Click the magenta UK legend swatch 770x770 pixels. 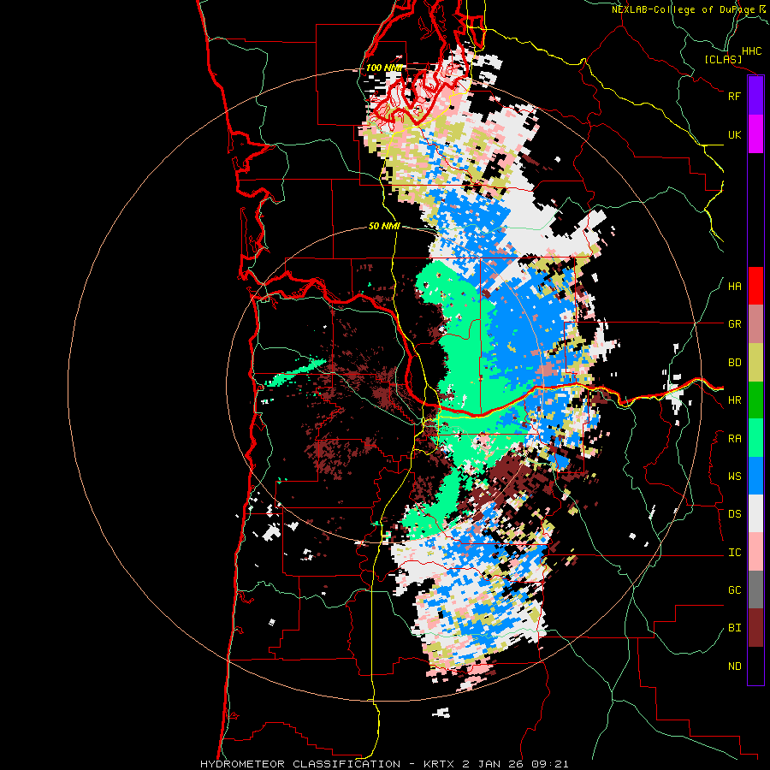755,134
